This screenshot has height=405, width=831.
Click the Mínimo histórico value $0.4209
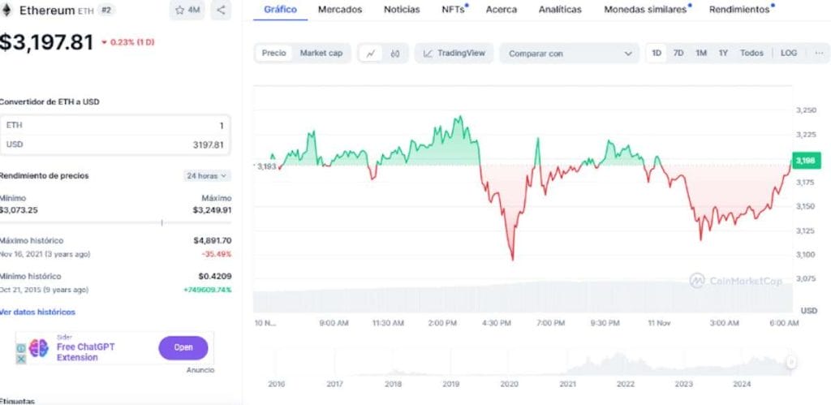215,276
